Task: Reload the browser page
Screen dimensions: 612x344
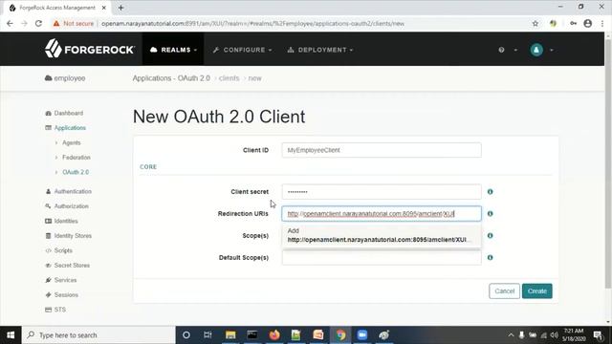Action: 38,23
